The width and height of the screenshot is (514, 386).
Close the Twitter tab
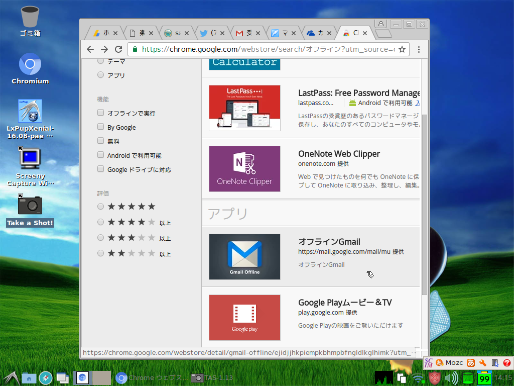[222, 33]
